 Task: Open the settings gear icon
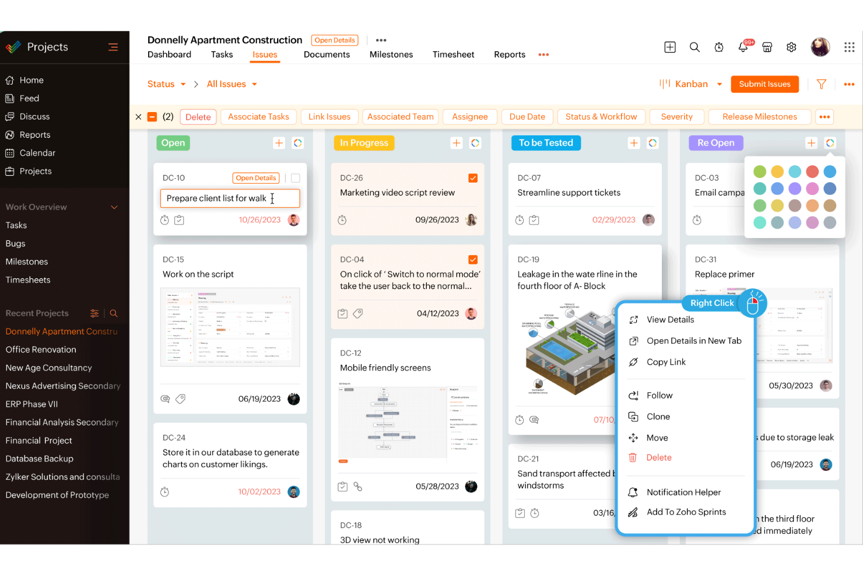point(791,47)
